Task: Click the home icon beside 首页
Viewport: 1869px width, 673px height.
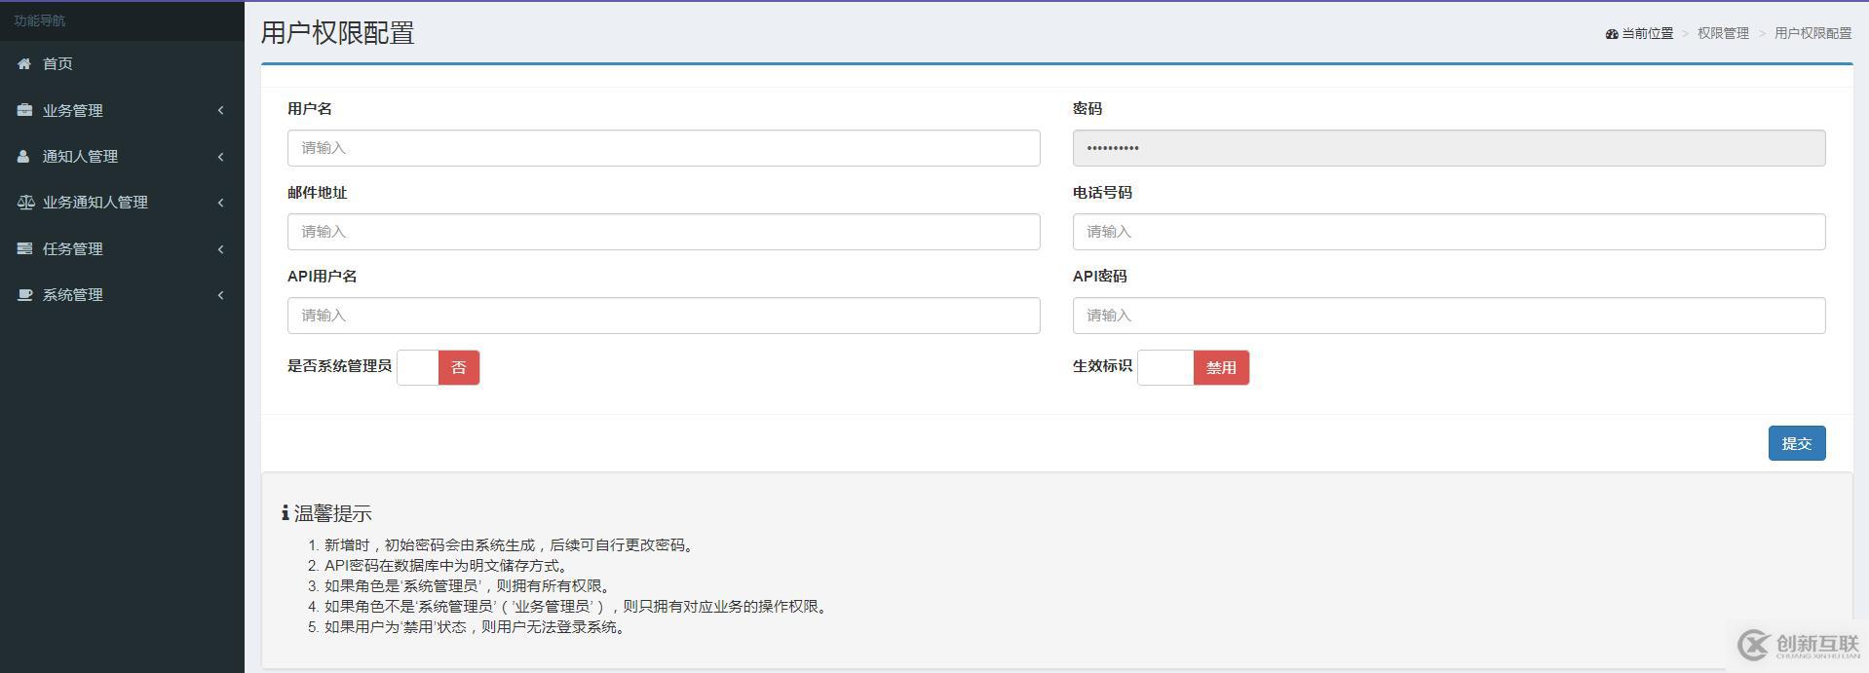Action: pos(24,64)
